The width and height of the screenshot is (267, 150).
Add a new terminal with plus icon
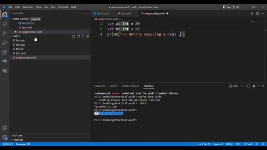[x=241, y=86]
